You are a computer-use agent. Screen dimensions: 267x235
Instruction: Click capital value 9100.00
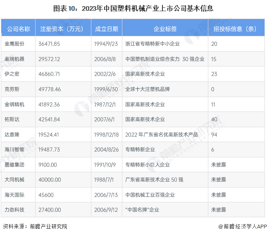pyautogui.click(x=48, y=165)
